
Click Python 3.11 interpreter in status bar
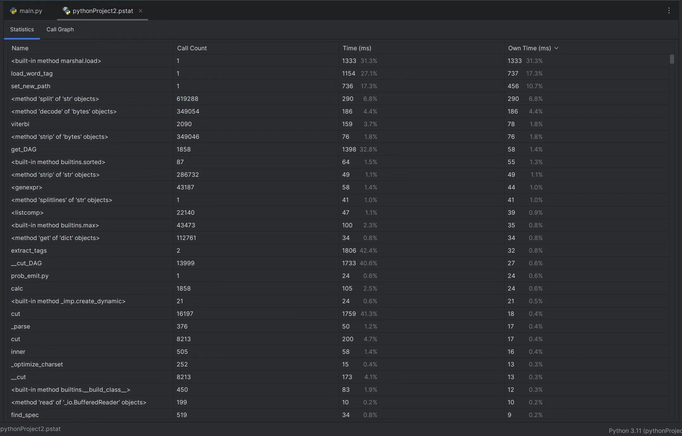point(644,431)
